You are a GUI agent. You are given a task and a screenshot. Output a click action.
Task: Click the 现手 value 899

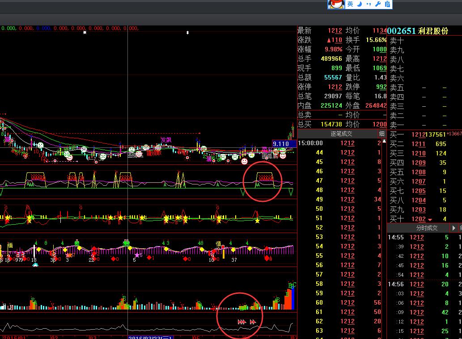pos(336,68)
